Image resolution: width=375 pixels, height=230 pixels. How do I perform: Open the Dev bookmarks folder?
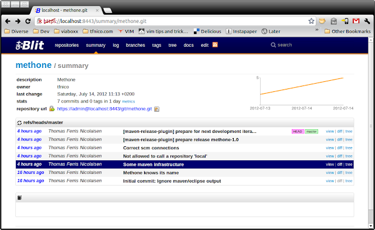coord(42,31)
